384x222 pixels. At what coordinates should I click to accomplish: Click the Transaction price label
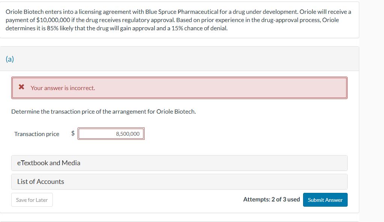coord(36,133)
